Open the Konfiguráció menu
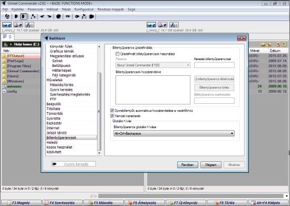 (x=84, y=9)
